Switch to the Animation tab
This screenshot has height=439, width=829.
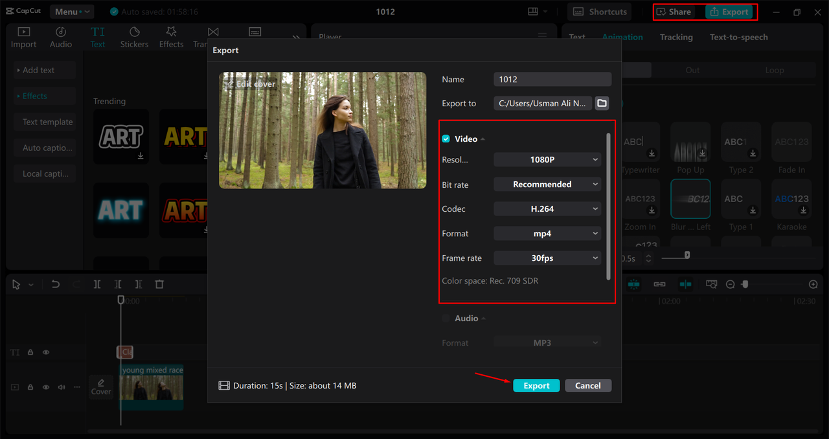pyautogui.click(x=622, y=37)
